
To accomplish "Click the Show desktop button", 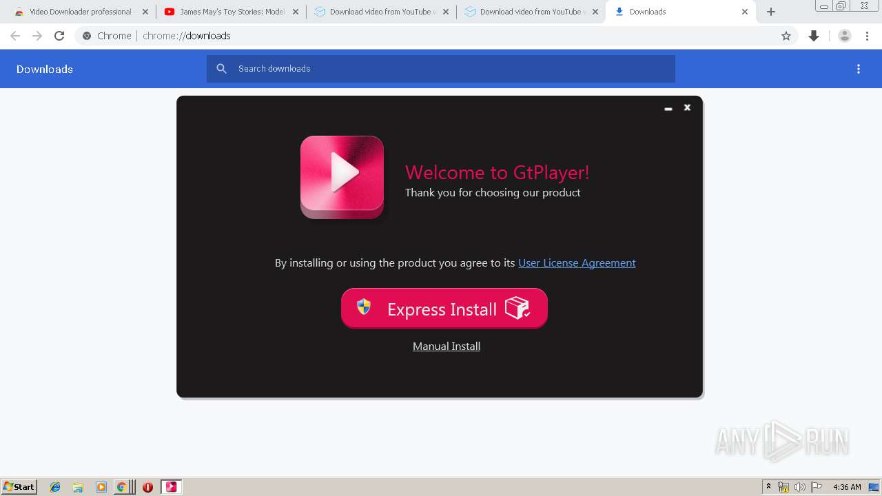I will pos(875,487).
